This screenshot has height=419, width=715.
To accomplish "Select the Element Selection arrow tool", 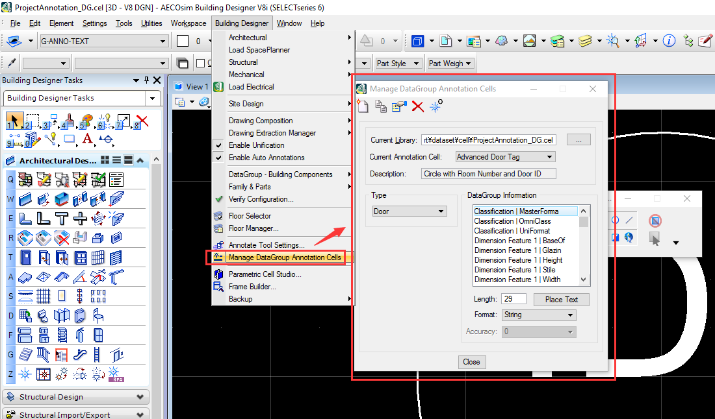I will 14,121.
